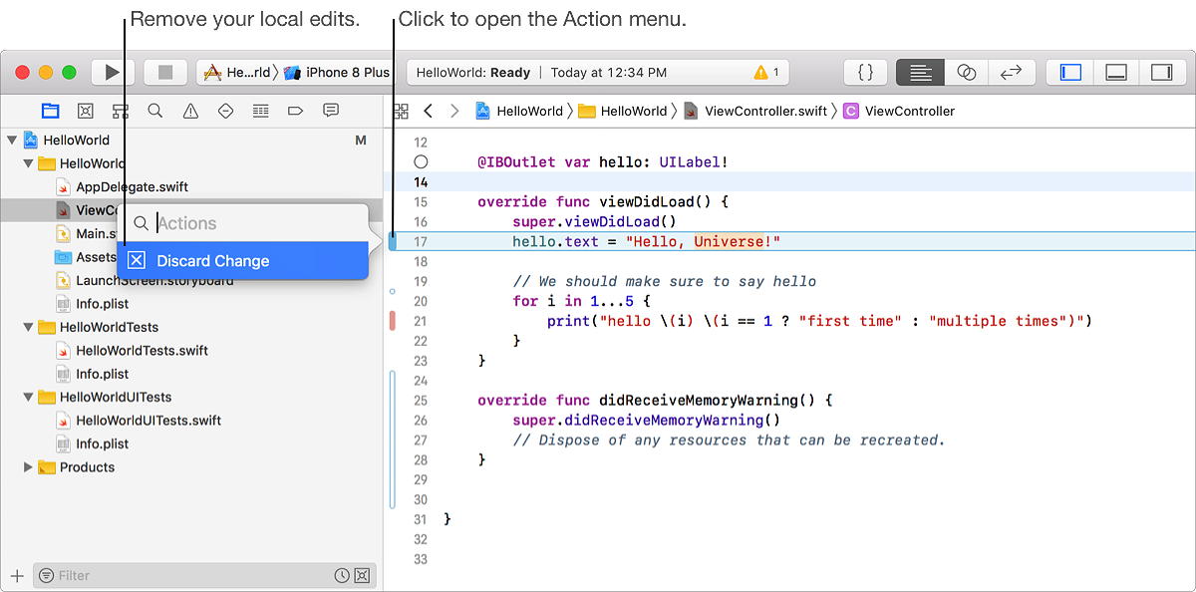Click the red change bar on line 21

393,321
